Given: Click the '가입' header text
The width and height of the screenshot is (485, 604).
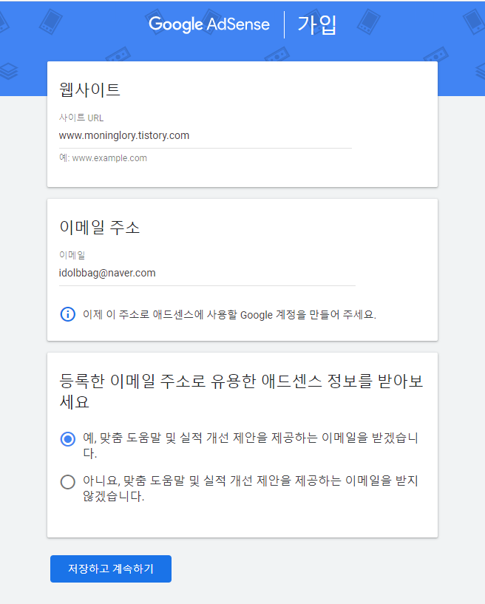Looking at the screenshot, I should [317, 25].
